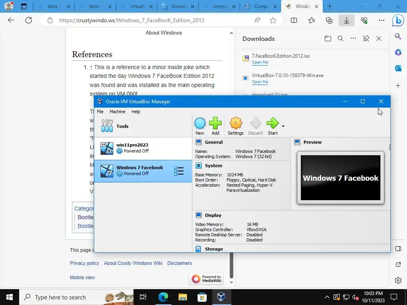The height and width of the screenshot is (305, 407).
Task: Open Edge split screen icon
Action: (x=294, y=20)
